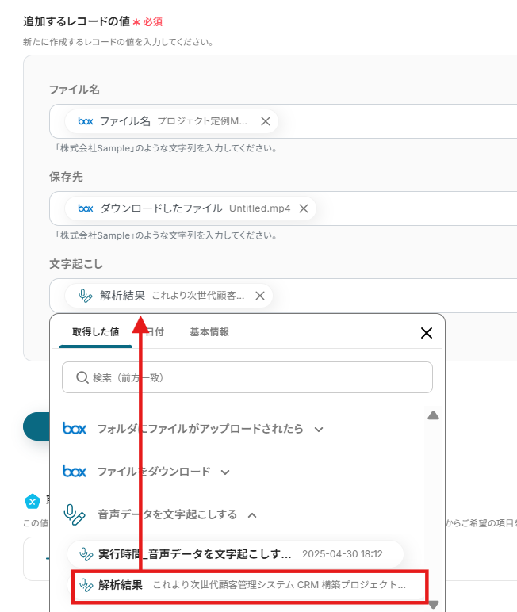Viewport: 517px width, 612px height.
Task: Remove the 解析結果 chip in 文字起こし field
Action: click(x=260, y=296)
